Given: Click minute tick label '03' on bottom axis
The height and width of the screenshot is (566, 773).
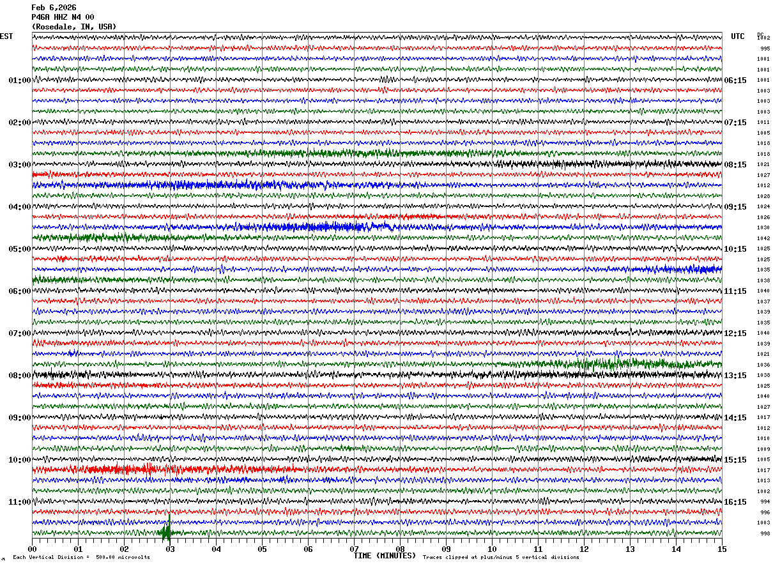Looking at the screenshot, I should pos(170,549).
